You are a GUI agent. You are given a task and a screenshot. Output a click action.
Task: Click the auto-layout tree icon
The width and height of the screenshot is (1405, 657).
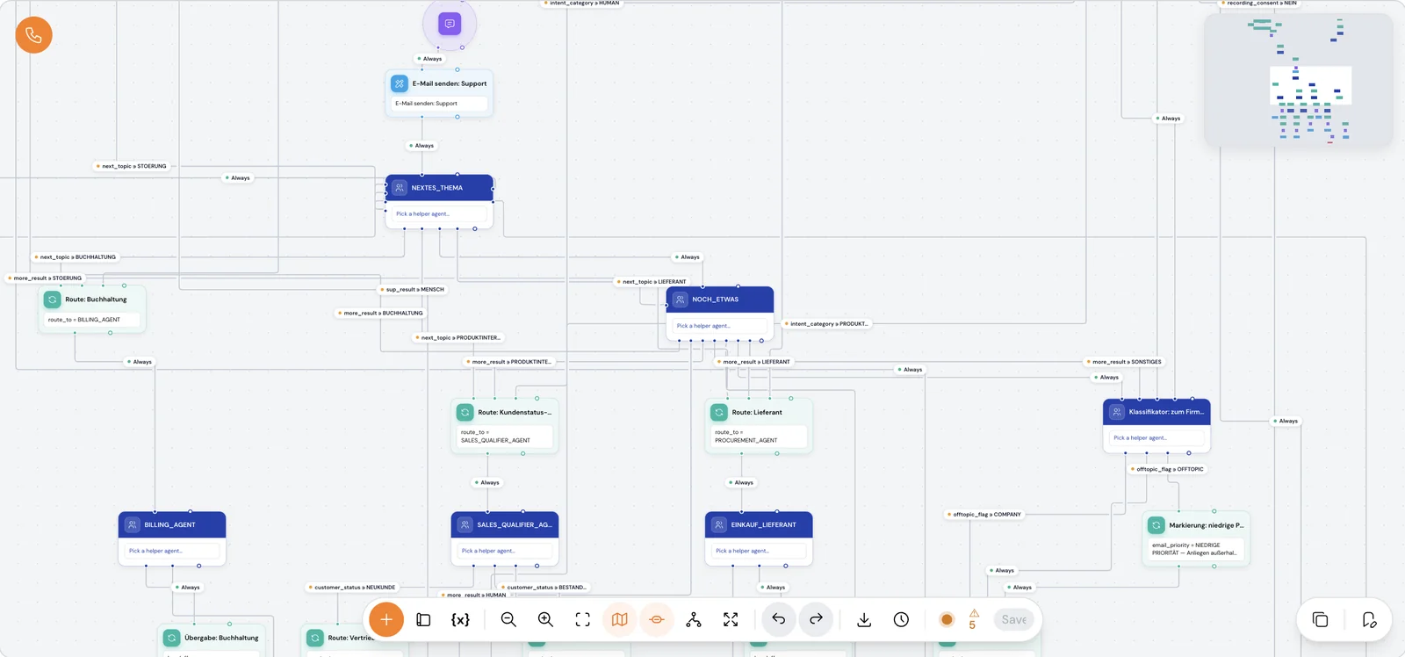(694, 619)
